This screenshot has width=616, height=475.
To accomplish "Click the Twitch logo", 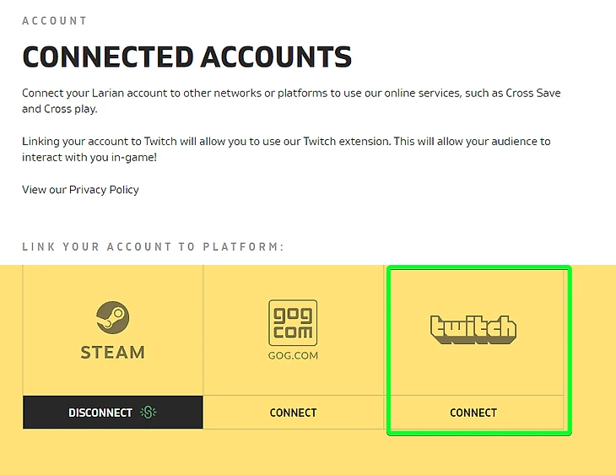I will (x=473, y=329).
